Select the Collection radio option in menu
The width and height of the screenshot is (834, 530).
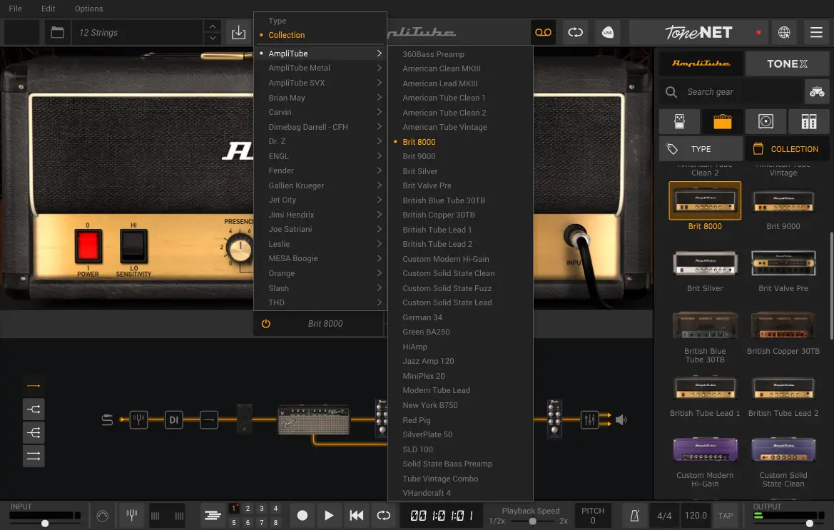pos(286,35)
